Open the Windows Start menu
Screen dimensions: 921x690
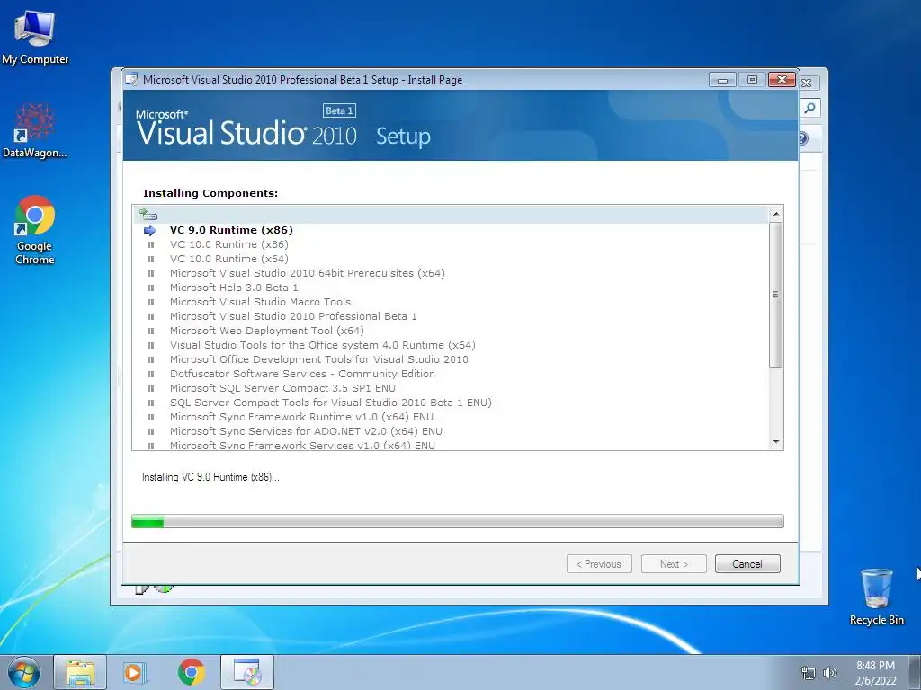click(x=24, y=672)
